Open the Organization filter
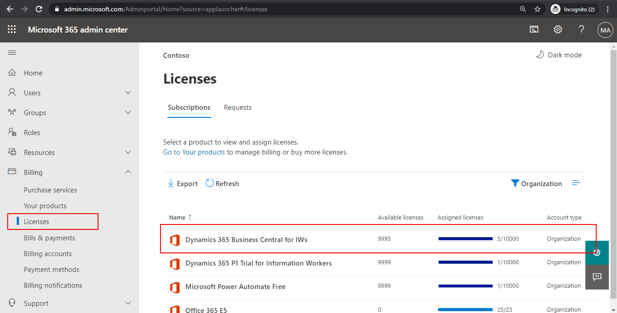 pyautogui.click(x=537, y=183)
